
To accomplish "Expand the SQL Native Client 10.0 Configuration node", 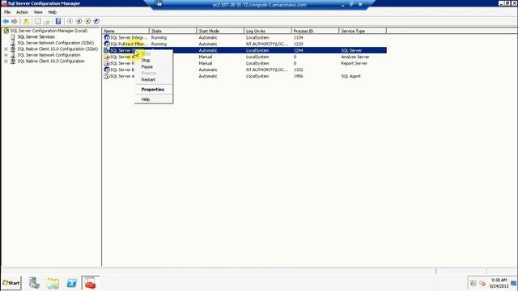I will tap(6, 61).
